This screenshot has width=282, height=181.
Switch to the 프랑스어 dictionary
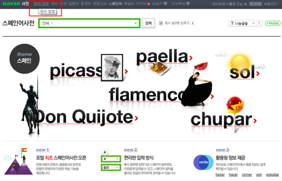(99, 4)
